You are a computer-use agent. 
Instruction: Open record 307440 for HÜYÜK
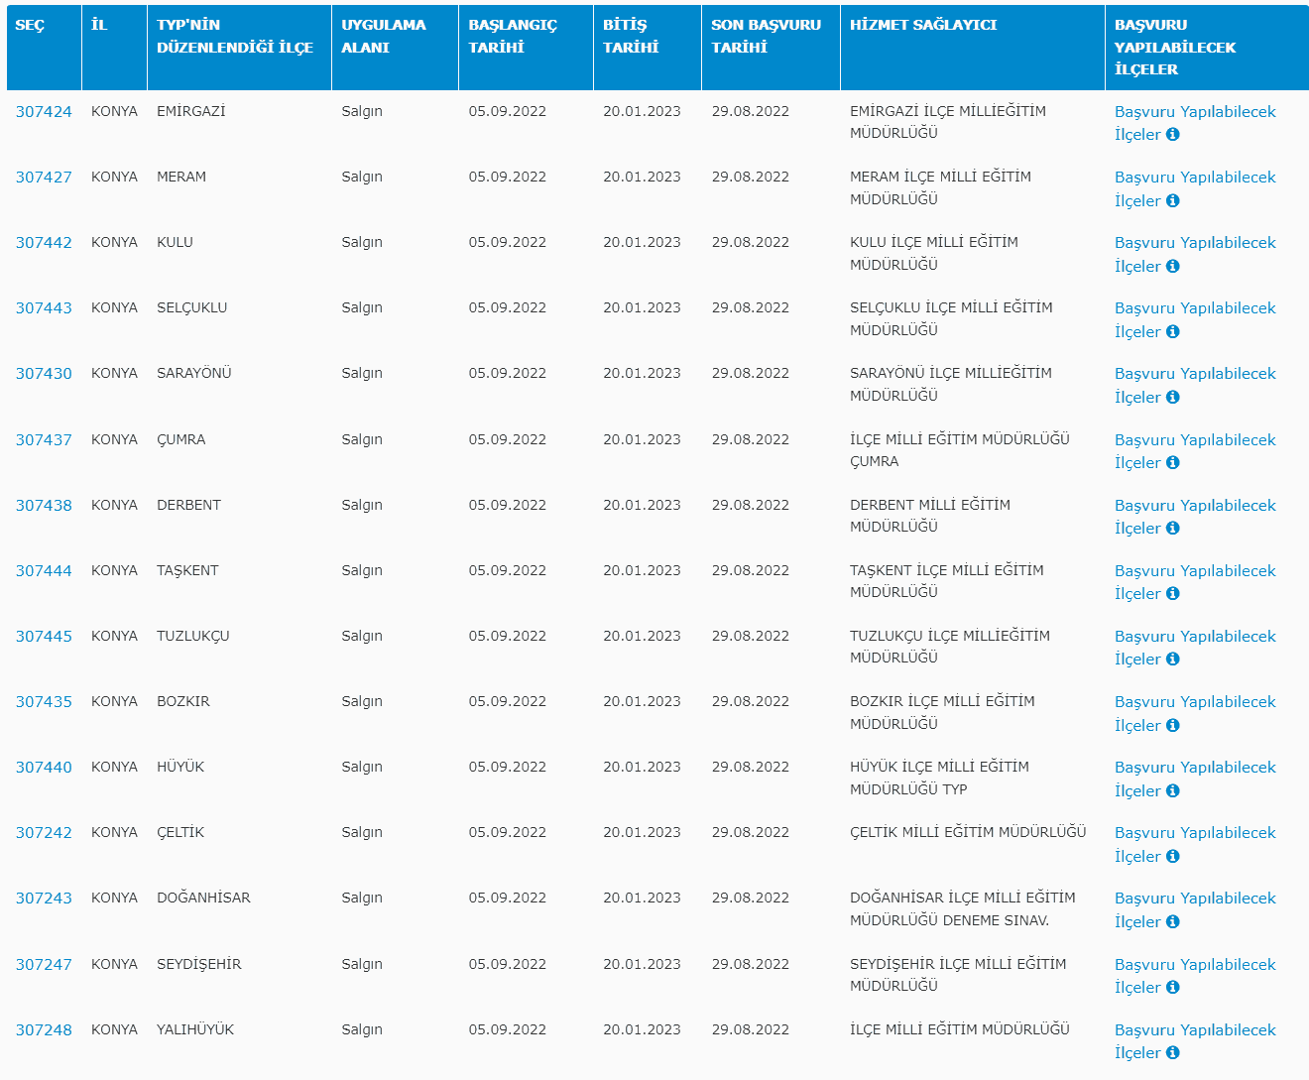(44, 768)
